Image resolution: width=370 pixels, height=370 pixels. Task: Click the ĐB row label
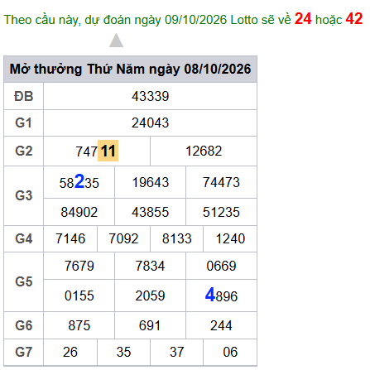pyautogui.click(x=23, y=97)
